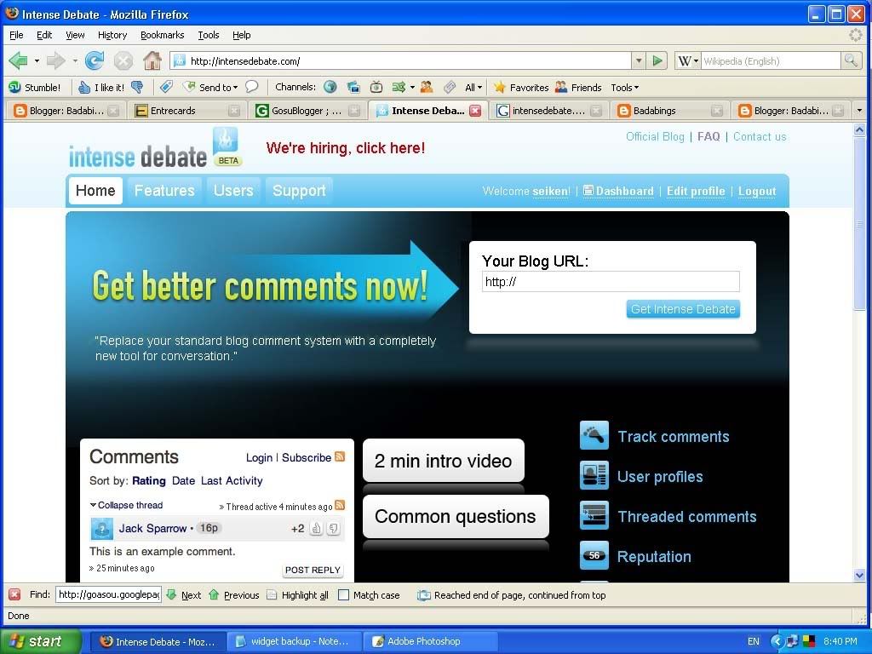Reload the page with the Refresh icon
This screenshot has width=872, height=654.
(94, 60)
